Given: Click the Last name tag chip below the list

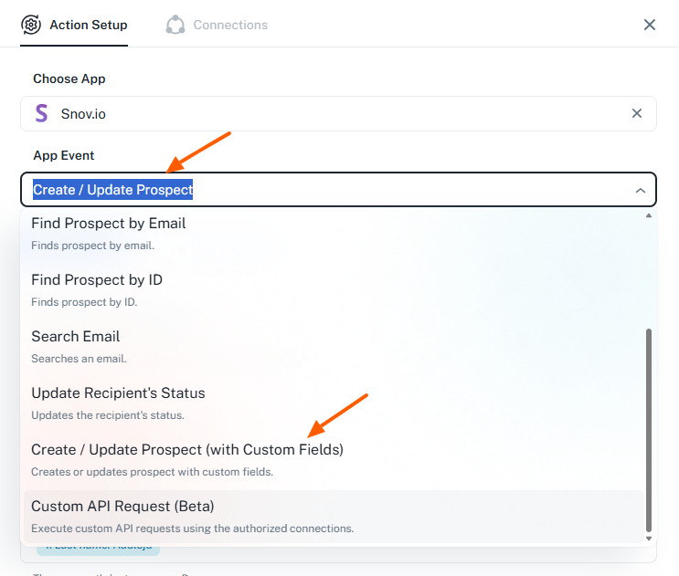Looking at the screenshot, I should [99, 550].
